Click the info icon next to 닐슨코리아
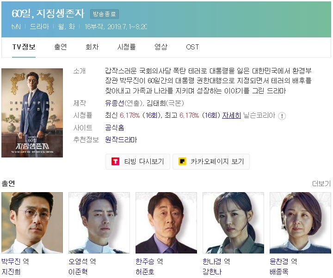The width and height of the screenshot is (333, 278). tap(282, 116)
